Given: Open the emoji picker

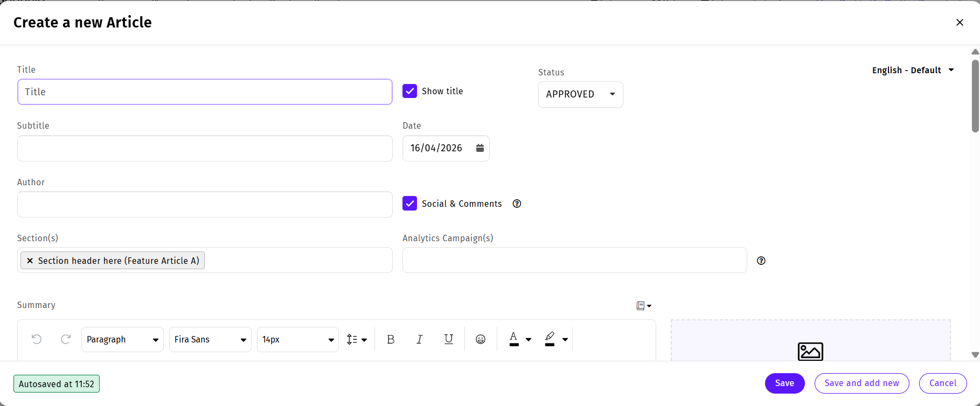Looking at the screenshot, I should pos(481,339).
